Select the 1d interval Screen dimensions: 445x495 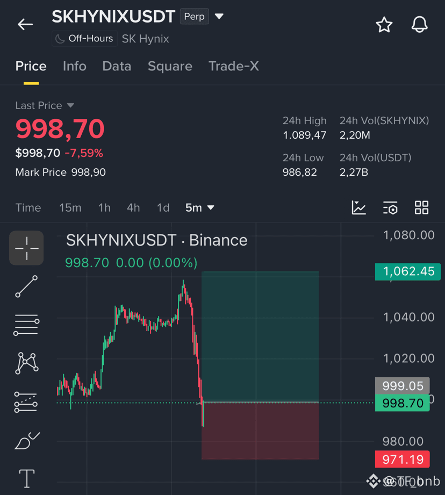click(163, 207)
